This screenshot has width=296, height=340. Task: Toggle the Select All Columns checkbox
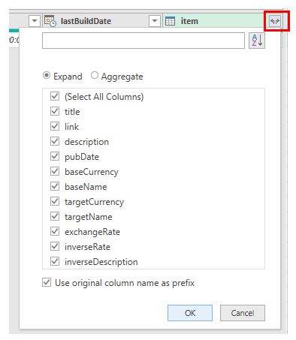tap(55, 96)
